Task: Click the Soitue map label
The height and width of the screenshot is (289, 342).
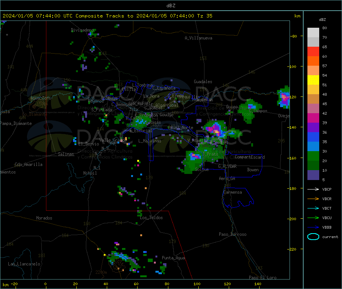Action: point(202,169)
